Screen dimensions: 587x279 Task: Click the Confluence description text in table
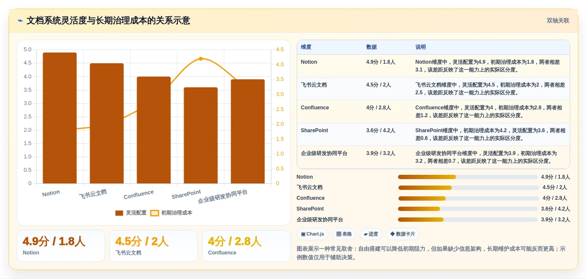489,112
